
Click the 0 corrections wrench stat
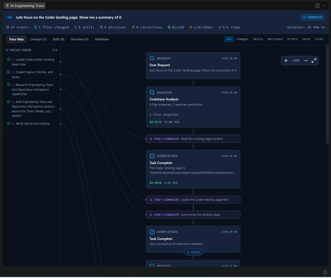147,27
